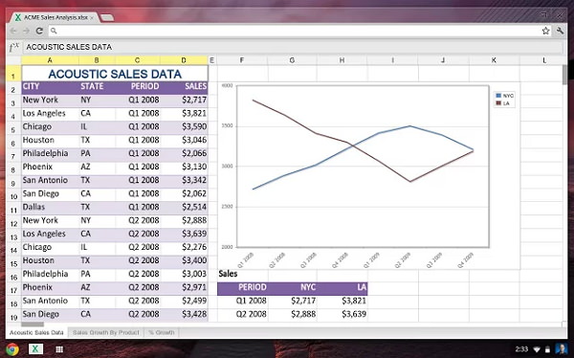The image size is (574, 358).
Task: Select row 1 header
Action: [x=13, y=74]
